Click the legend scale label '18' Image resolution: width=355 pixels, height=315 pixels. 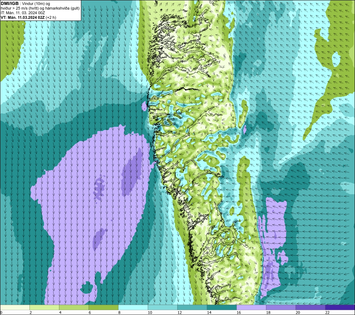coord(268,313)
